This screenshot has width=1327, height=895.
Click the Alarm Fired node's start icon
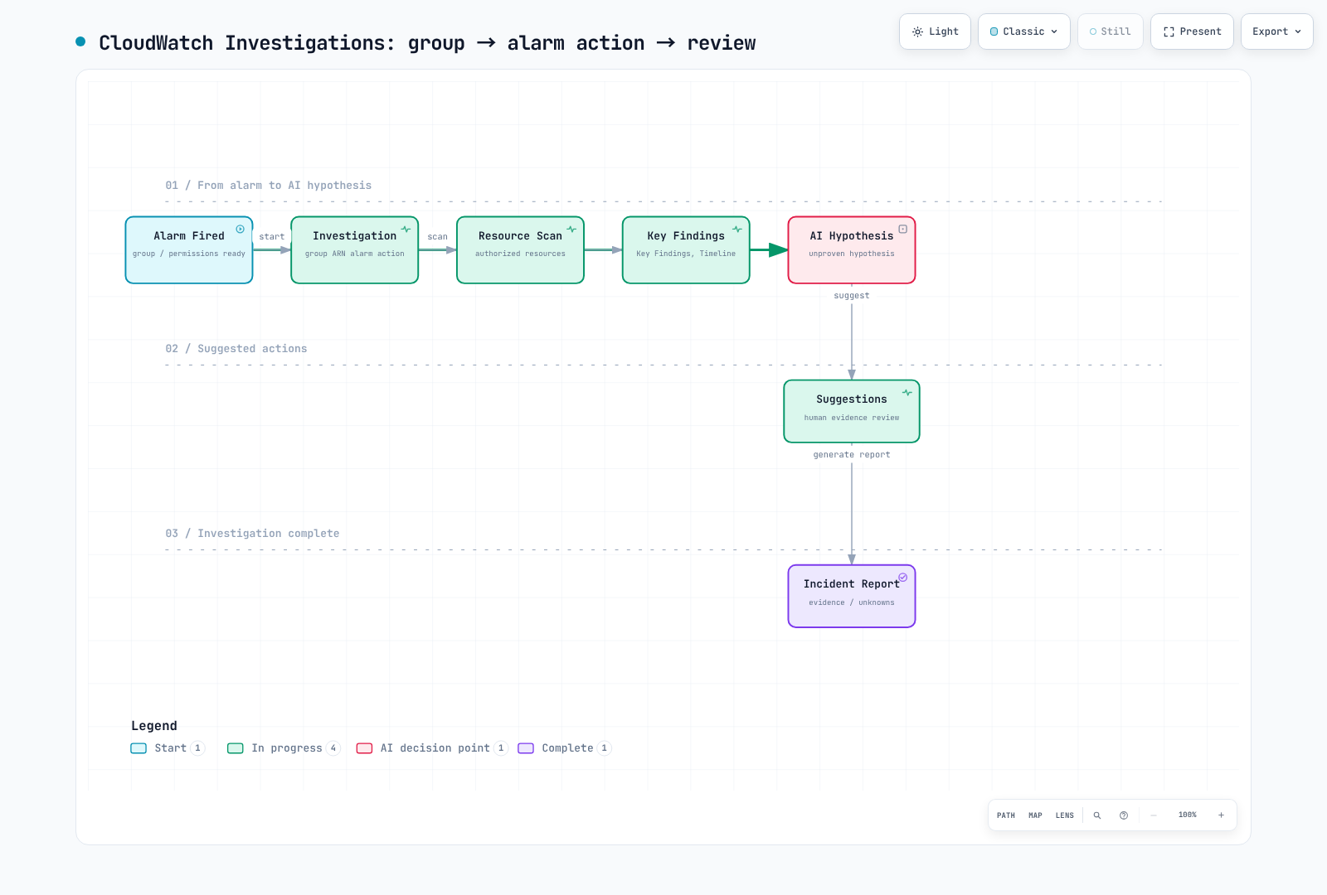241,230
